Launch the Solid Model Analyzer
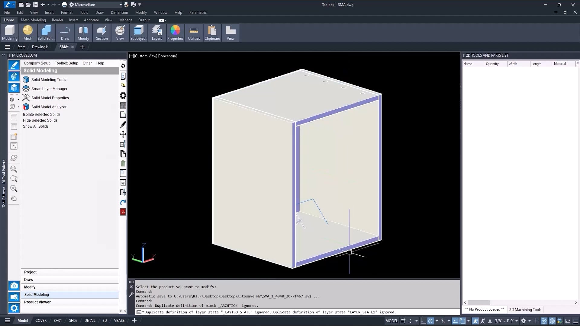Image resolution: width=580 pixels, height=326 pixels. point(49,107)
